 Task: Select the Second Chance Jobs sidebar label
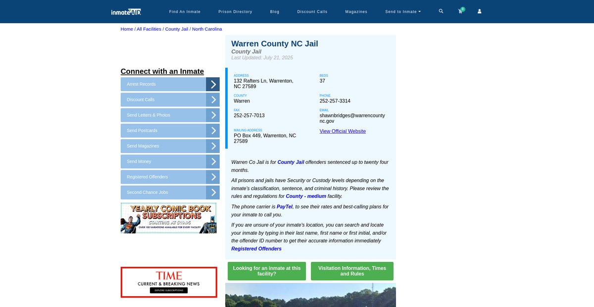click(148, 192)
